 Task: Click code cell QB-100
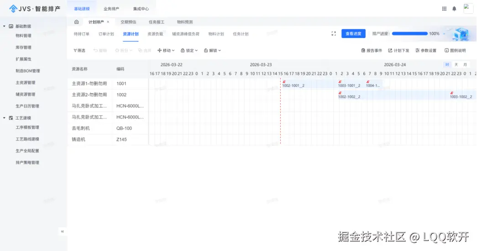[x=124, y=128]
